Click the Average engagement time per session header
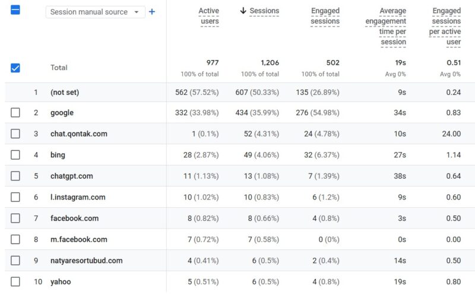475x298 pixels. (385, 26)
